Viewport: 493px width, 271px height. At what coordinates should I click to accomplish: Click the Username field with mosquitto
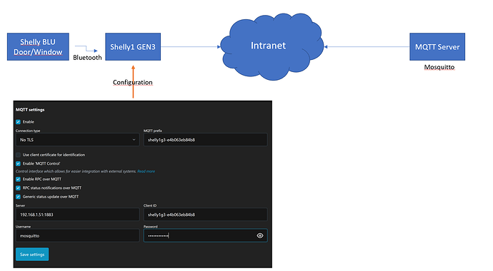click(x=77, y=235)
